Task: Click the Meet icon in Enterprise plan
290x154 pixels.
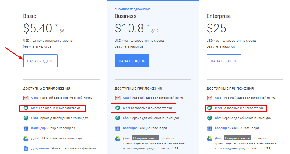Action: tap(209, 108)
